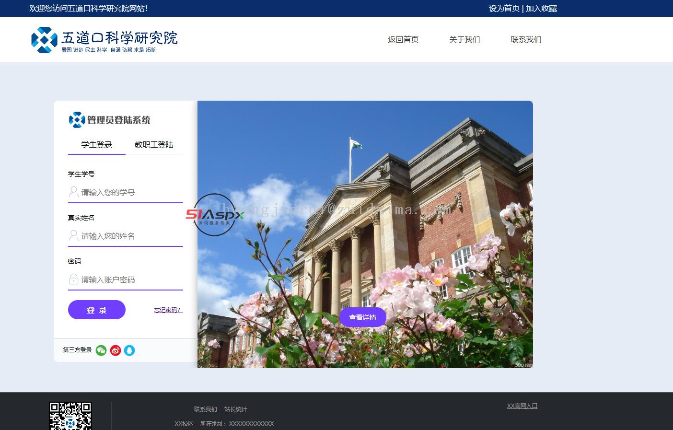The image size is (673, 430).
Task: Follow the 忘记密码? link
Action: (x=168, y=310)
